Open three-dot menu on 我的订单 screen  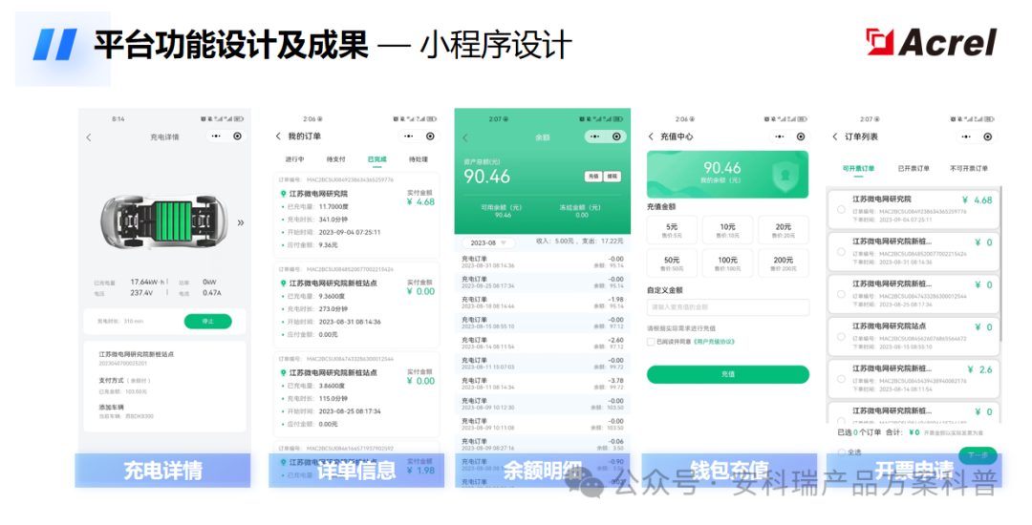pos(409,136)
